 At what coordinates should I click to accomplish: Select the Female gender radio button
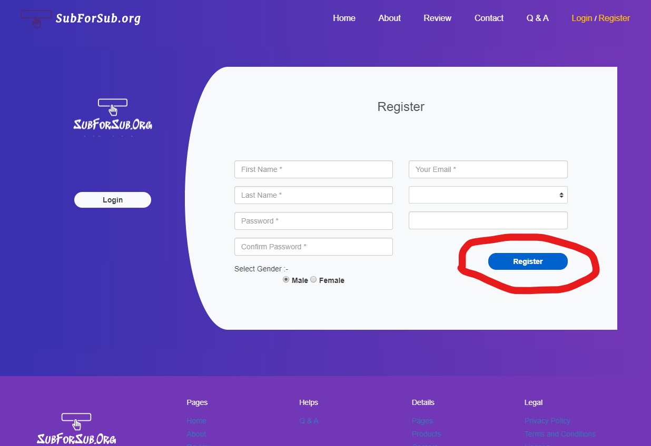pos(313,280)
